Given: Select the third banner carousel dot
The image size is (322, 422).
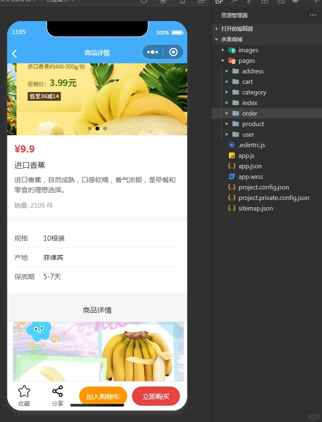Looking at the screenshot, I should 105,129.
